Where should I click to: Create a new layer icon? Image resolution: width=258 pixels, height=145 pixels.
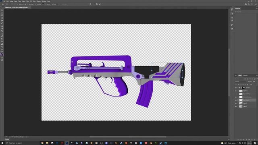[x=252, y=140]
